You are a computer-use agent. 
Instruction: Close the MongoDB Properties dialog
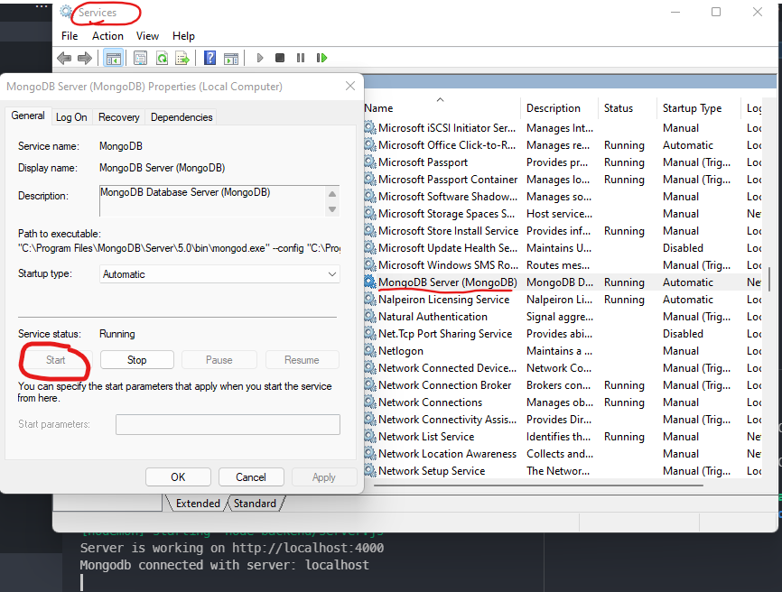350,86
